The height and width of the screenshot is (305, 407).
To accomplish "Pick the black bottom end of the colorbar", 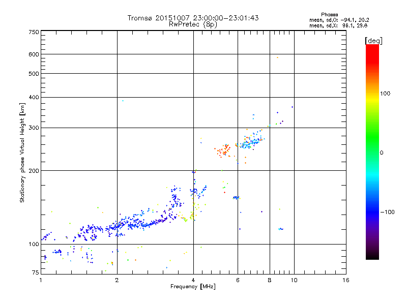I will coord(372,256).
